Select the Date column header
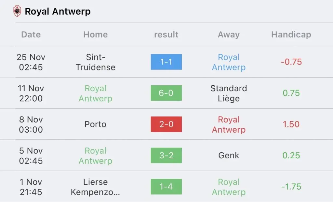This screenshot has height=202, width=333. click(31, 35)
